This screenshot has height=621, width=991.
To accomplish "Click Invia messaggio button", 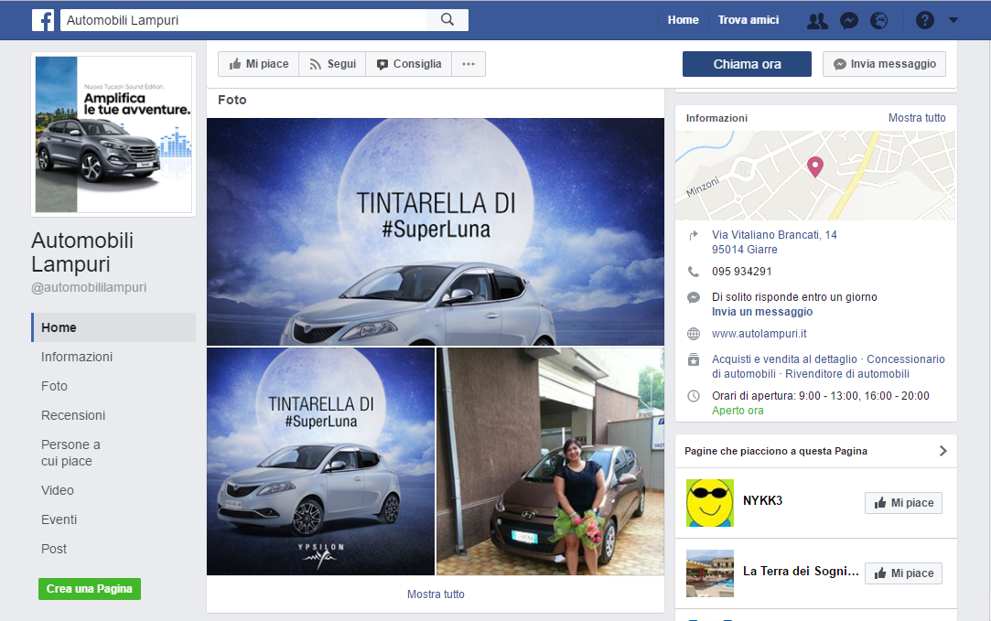I will [884, 64].
